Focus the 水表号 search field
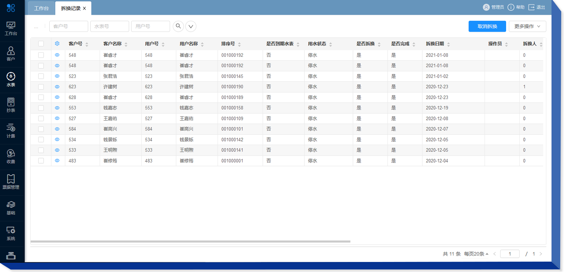The height and width of the screenshot is (272, 564). [x=110, y=26]
